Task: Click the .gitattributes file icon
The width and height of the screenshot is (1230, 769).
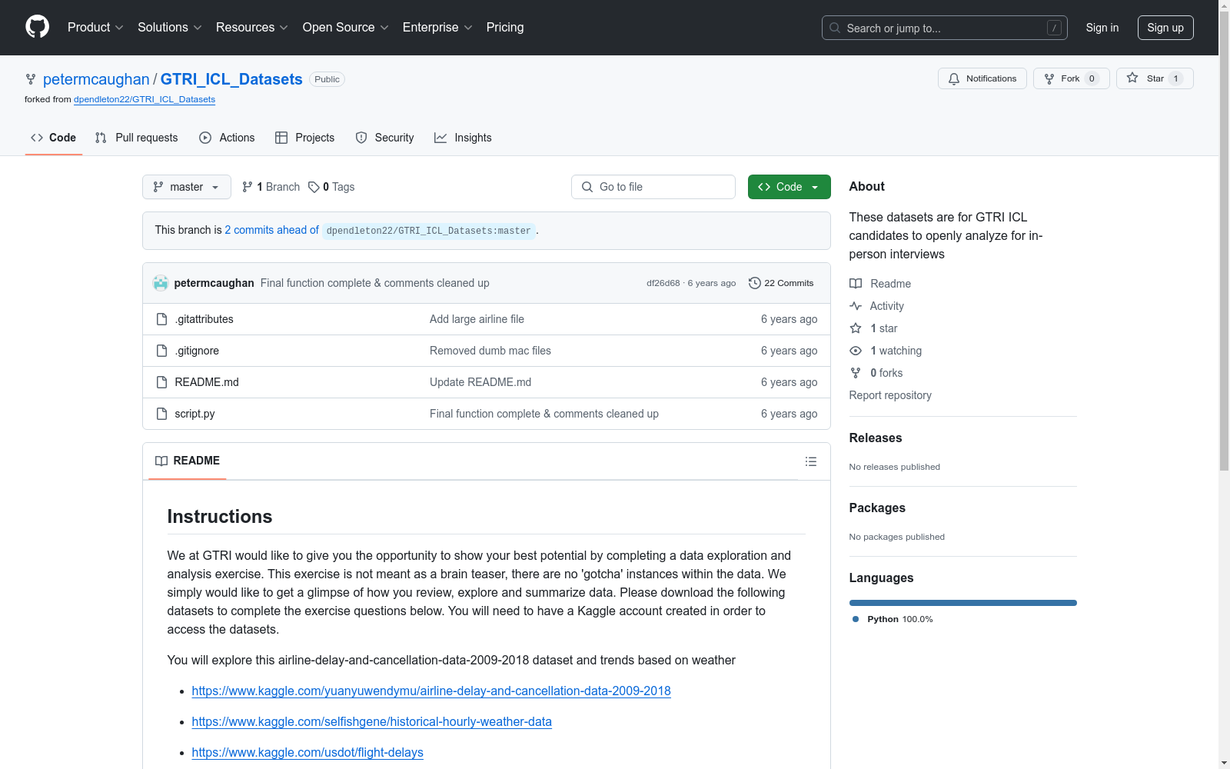Action: click(161, 319)
